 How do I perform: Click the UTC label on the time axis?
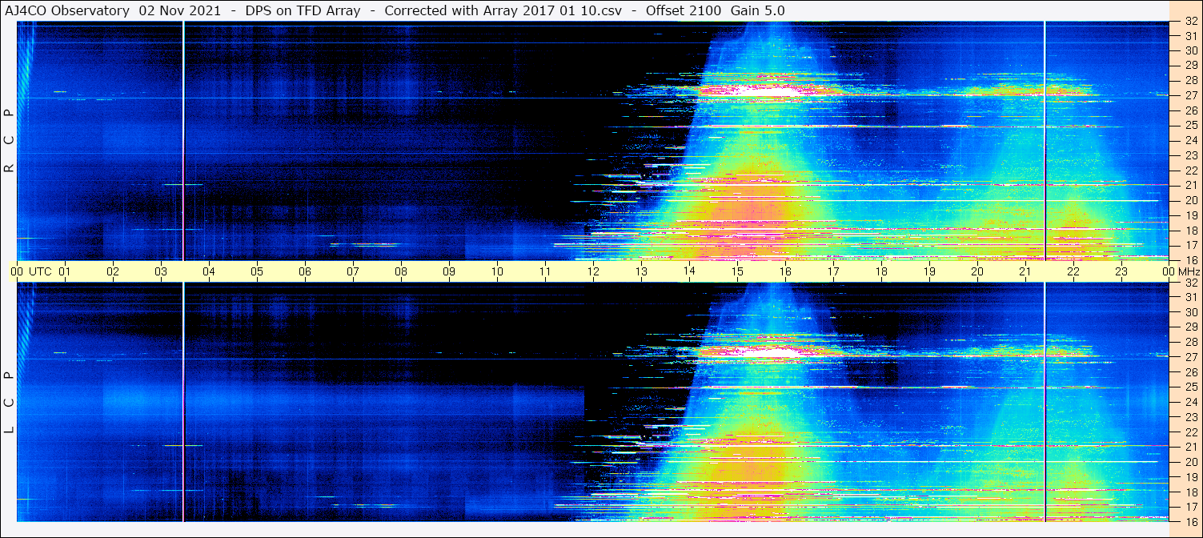coord(40,271)
